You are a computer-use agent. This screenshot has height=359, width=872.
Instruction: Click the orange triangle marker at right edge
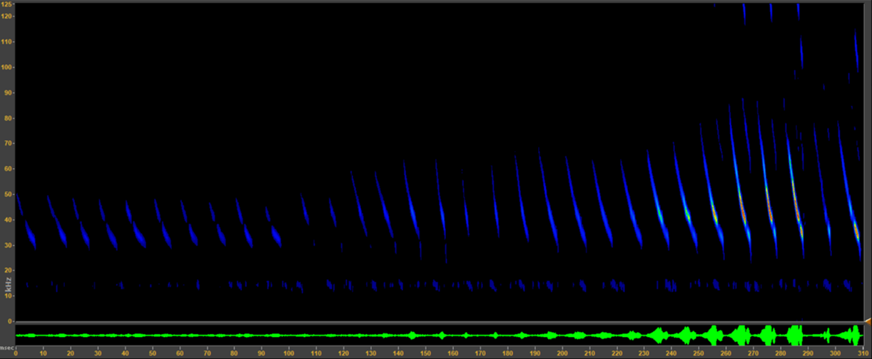point(867,322)
